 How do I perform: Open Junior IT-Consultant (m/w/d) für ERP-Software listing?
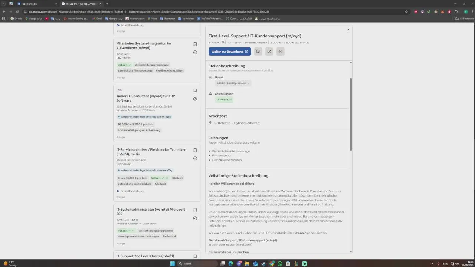pos(146,98)
